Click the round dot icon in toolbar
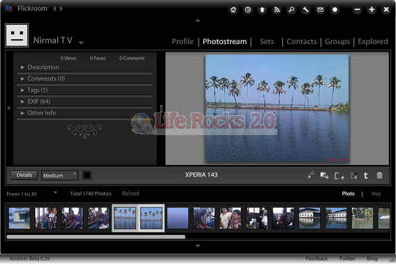 tap(335, 10)
